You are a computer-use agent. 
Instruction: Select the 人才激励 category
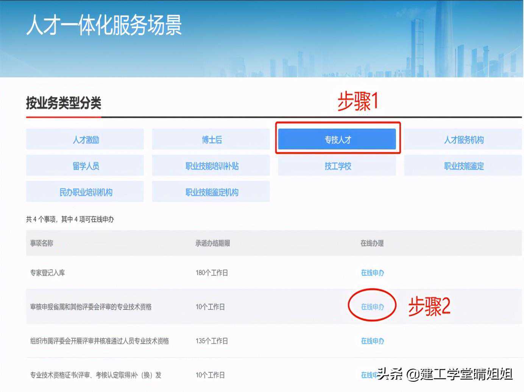(x=85, y=140)
